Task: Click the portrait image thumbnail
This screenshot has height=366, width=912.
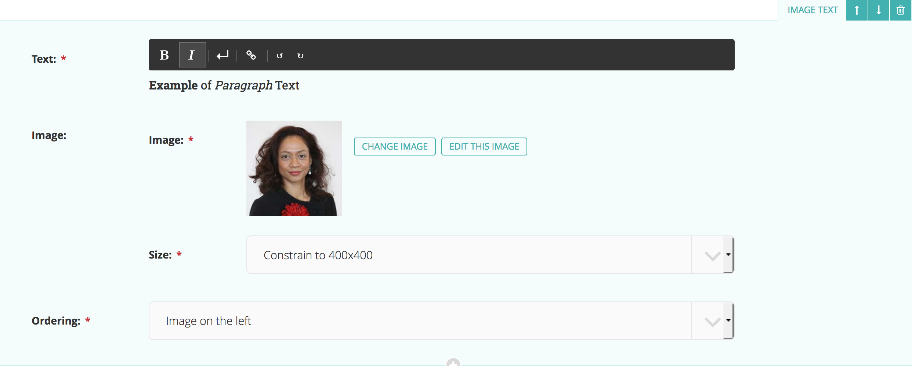Action: pos(294,168)
